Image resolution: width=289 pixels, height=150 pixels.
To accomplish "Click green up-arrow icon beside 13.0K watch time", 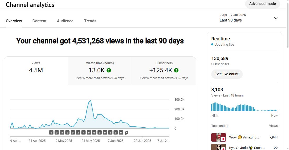I will [x=109, y=70].
